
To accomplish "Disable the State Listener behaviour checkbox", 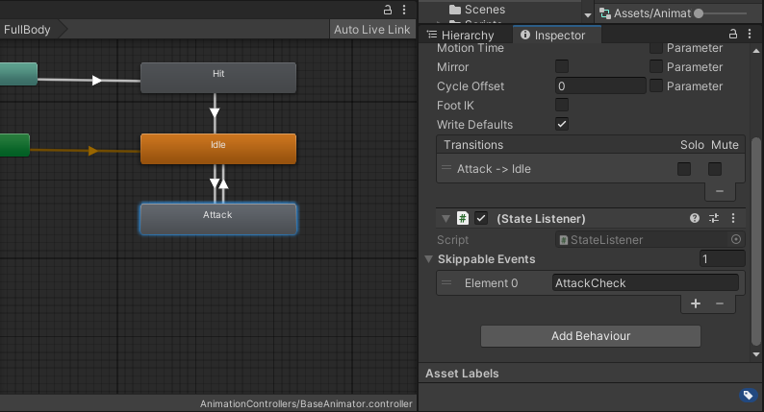I will click(x=481, y=219).
